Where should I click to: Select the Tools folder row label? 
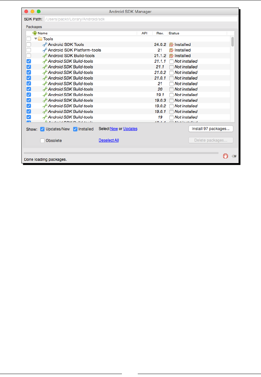[x=48, y=39]
